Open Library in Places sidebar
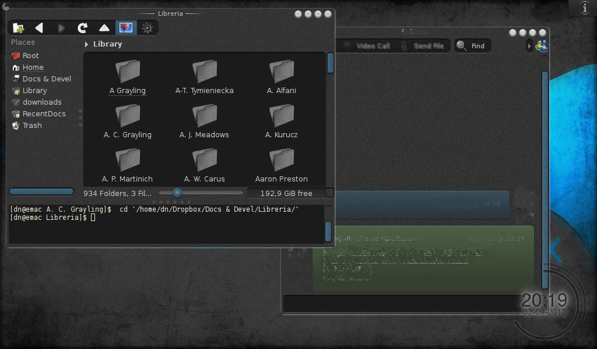The width and height of the screenshot is (597, 349). (29, 90)
